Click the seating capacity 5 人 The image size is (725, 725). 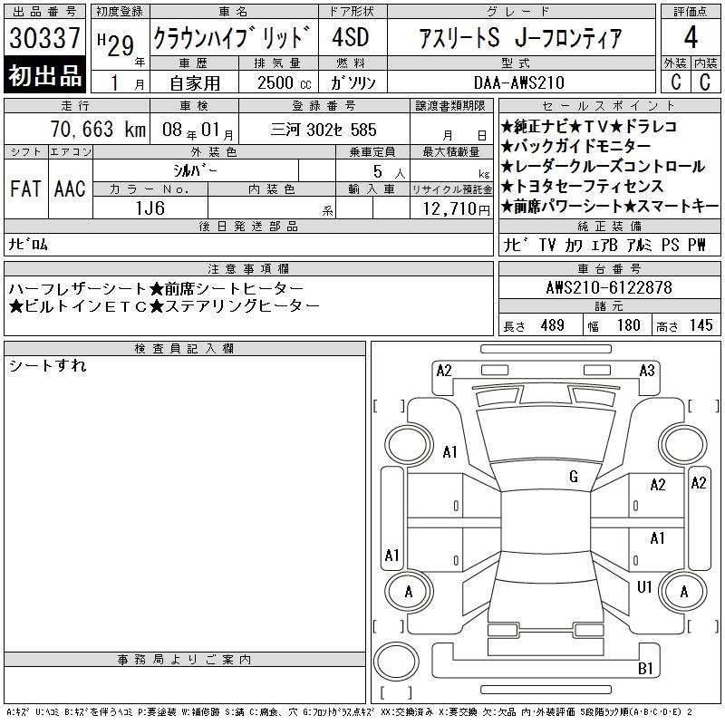[389, 171]
